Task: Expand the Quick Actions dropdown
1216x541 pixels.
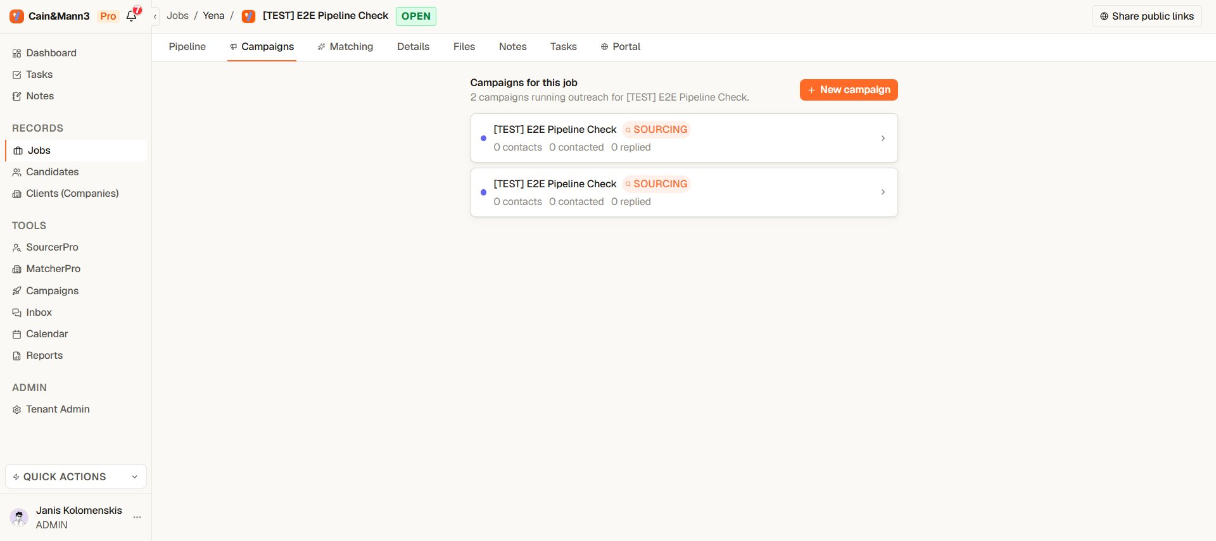Action: (x=76, y=476)
